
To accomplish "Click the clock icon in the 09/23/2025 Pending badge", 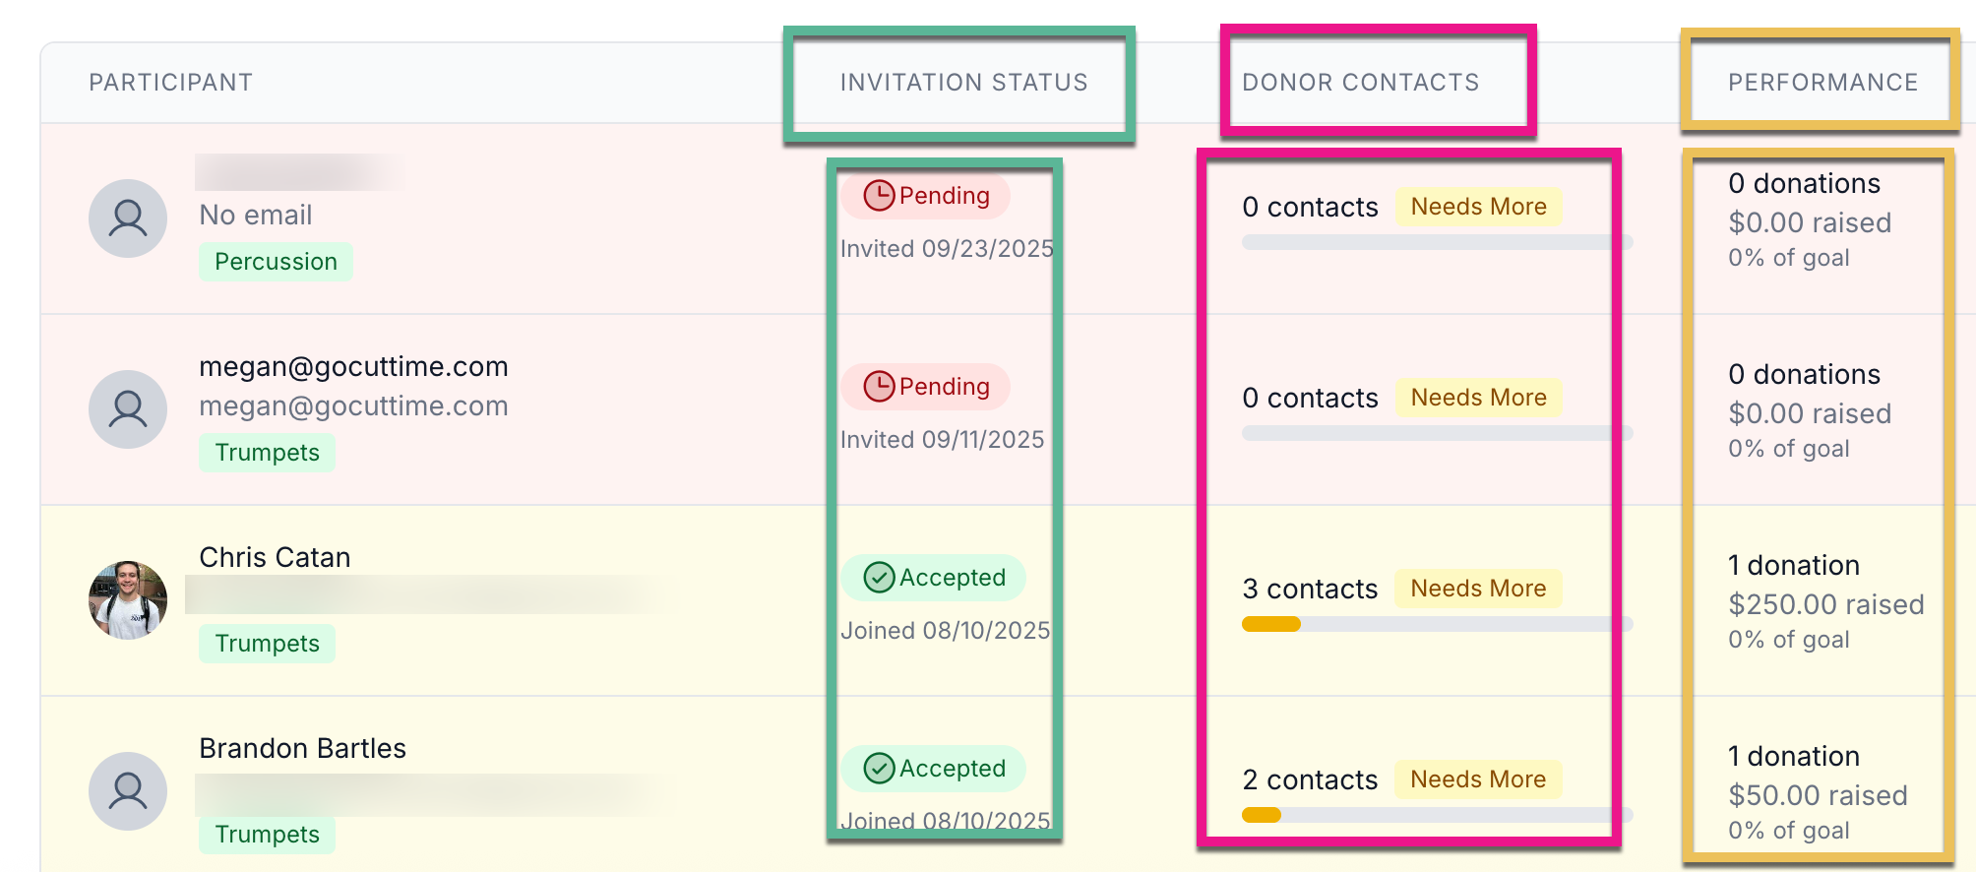I will [x=879, y=196].
